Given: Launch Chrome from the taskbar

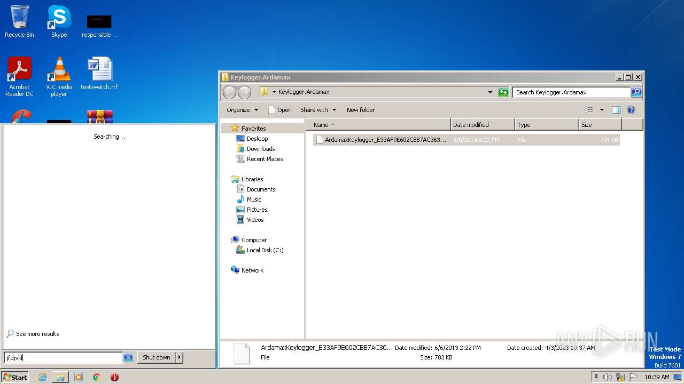Looking at the screenshot, I should (97, 377).
